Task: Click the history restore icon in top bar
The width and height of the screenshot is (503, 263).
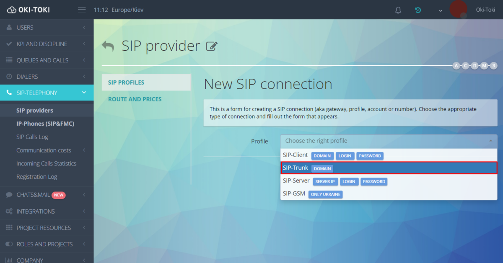Action: (417, 9)
